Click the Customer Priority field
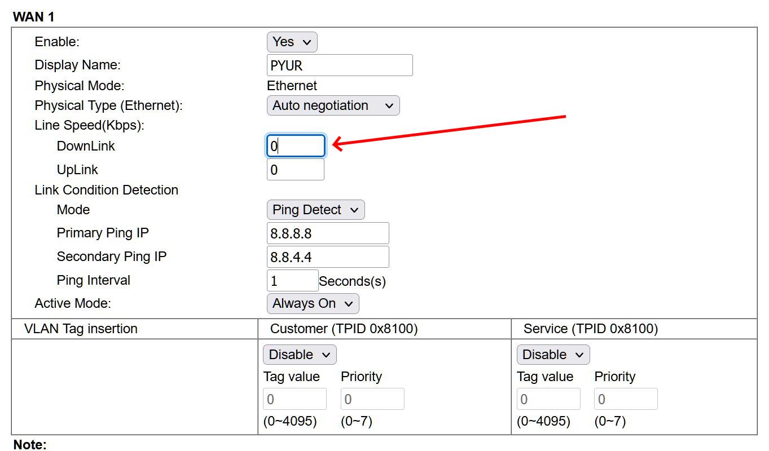Screen dimensions: 769x451 (x=372, y=399)
